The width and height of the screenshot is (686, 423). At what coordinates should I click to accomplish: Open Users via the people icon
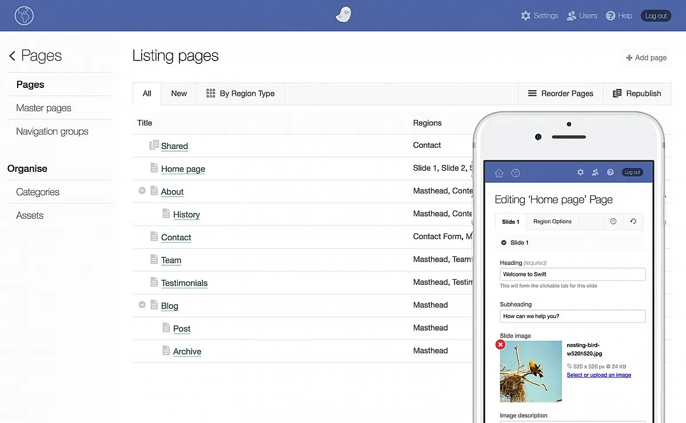(x=571, y=16)
